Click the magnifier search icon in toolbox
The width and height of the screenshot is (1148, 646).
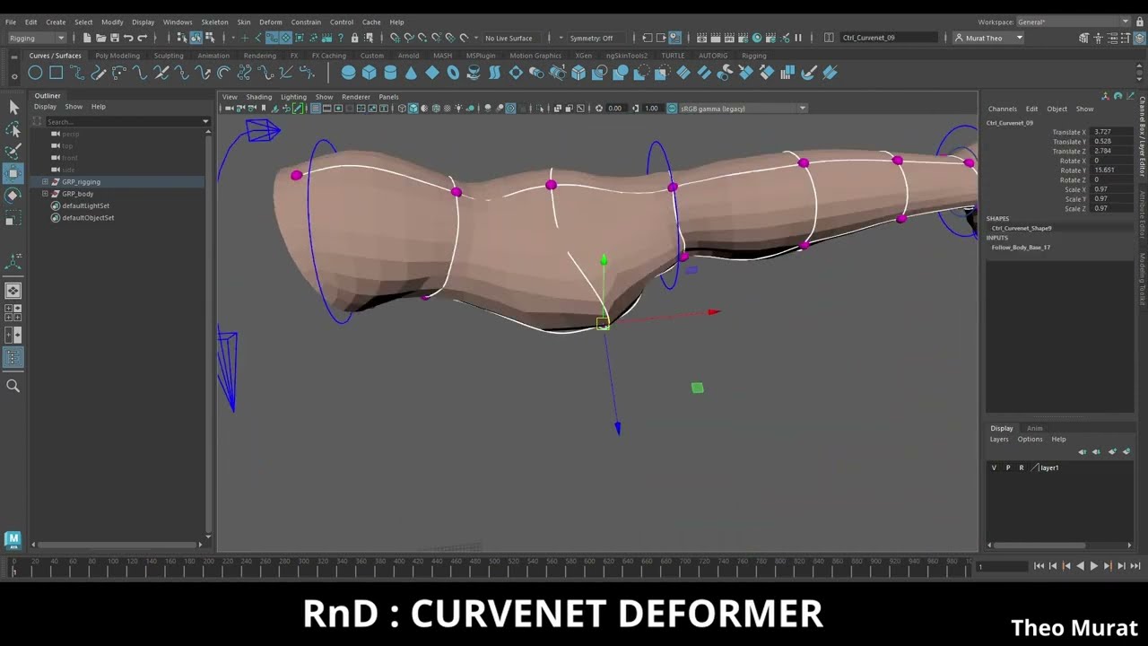pyautogui.click(x=13, y=386)
